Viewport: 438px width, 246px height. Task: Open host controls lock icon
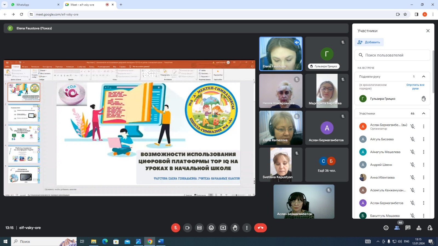pos(430,228)
